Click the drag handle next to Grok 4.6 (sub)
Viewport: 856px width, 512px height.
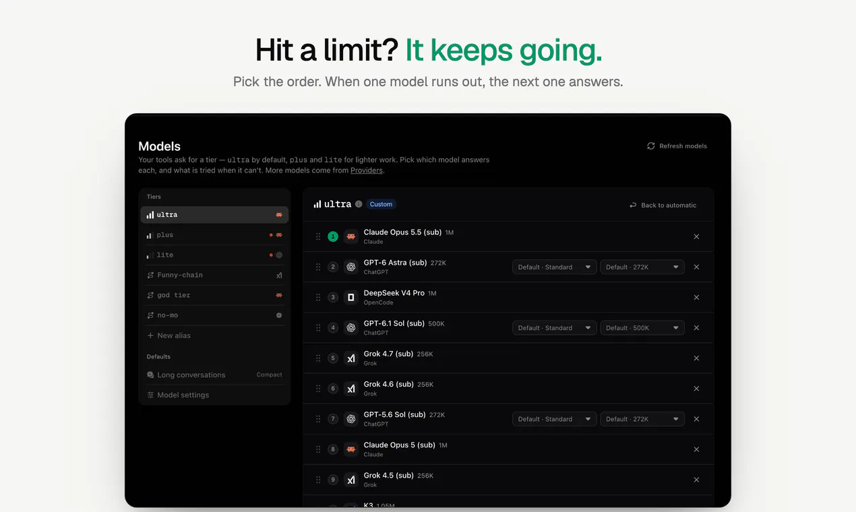click(318, 389)
